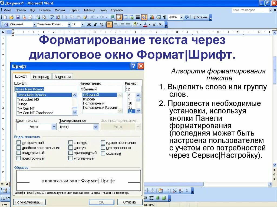Click the Шрифт font name input field

[x=46, y=89]
